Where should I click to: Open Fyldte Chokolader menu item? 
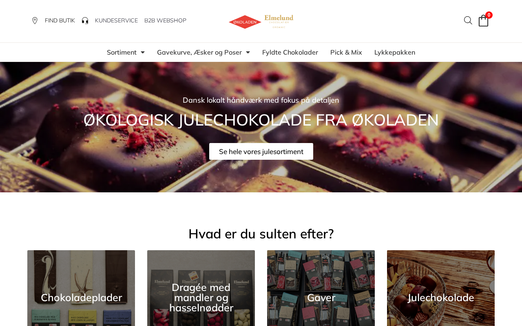(x=290, y=52)
